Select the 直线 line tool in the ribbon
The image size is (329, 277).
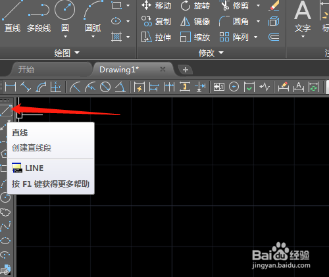coord(13,16)
